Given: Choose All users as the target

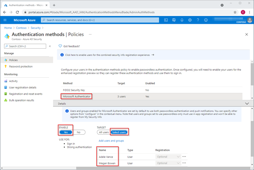Looking at the screenshot, I should click(103, 132).
